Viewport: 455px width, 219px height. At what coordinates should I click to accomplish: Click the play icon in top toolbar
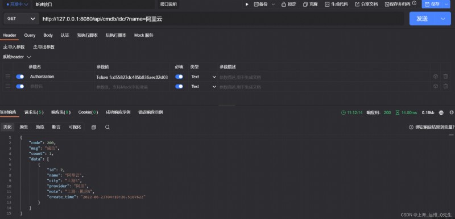click(x=247, y=5)
